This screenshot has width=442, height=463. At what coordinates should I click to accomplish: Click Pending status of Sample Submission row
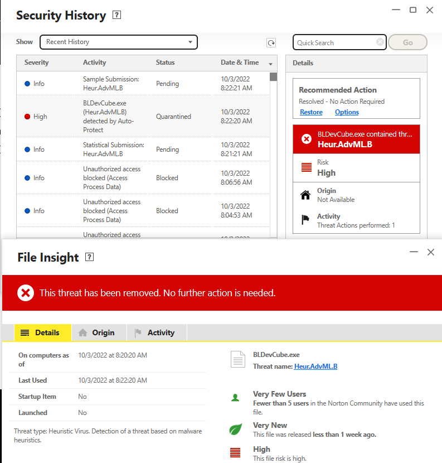[167, 84]
